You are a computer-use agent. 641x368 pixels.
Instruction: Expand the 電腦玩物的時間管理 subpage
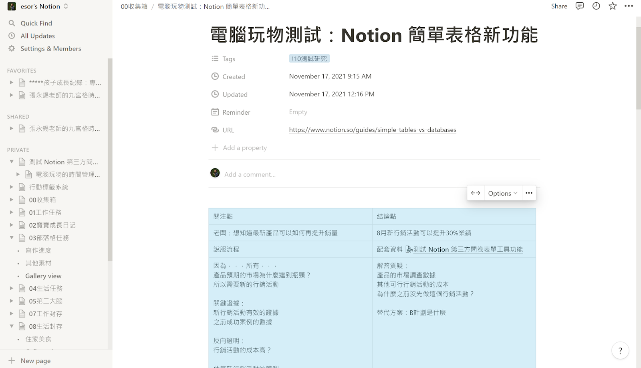click(x=18, y=174)
